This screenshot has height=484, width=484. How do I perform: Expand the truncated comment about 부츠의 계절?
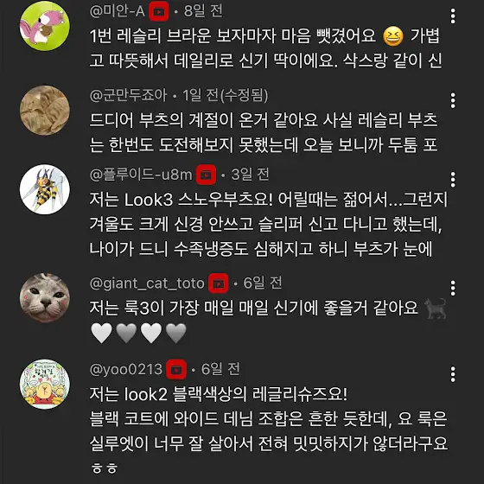264,132
